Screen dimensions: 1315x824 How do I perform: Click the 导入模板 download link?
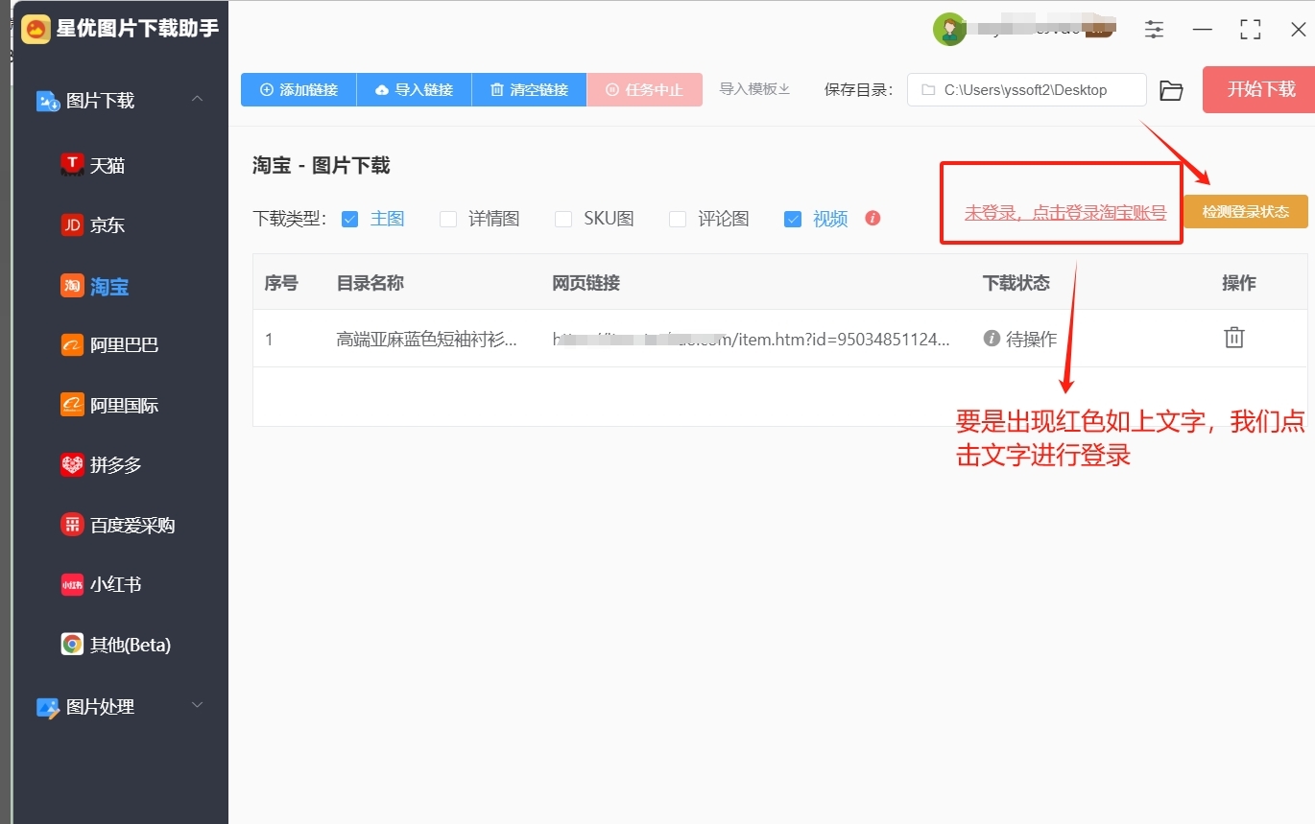(754, 89)
